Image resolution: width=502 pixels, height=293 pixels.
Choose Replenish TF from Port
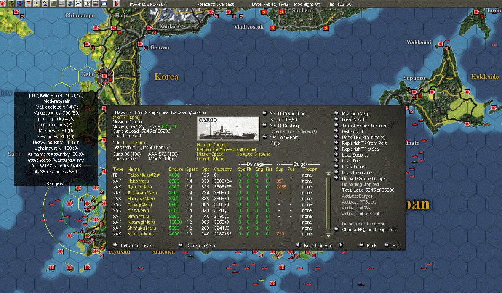pos(364,143)
